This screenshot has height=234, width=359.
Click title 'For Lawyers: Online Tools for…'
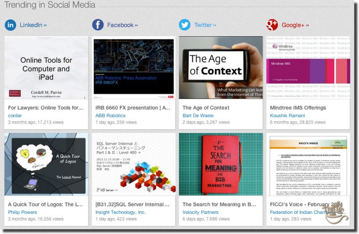(x=46, y=108)
